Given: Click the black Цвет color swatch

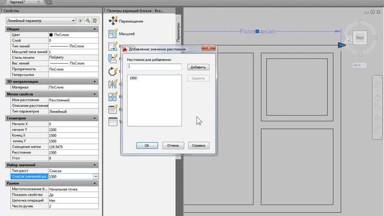Looking at the screenshot, I should 51,35.
